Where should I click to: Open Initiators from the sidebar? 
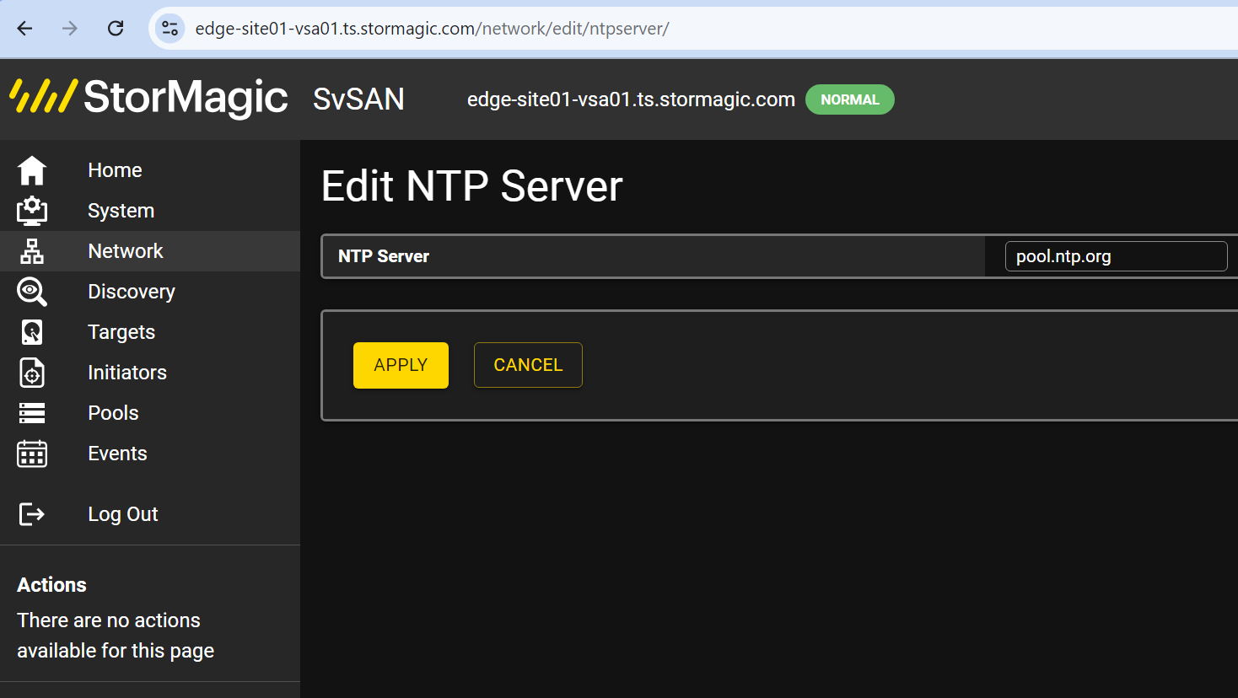[127, 373]
